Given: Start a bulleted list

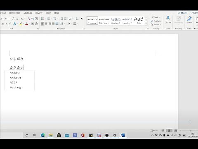Looking at the screenshot, I should [42, 19].
